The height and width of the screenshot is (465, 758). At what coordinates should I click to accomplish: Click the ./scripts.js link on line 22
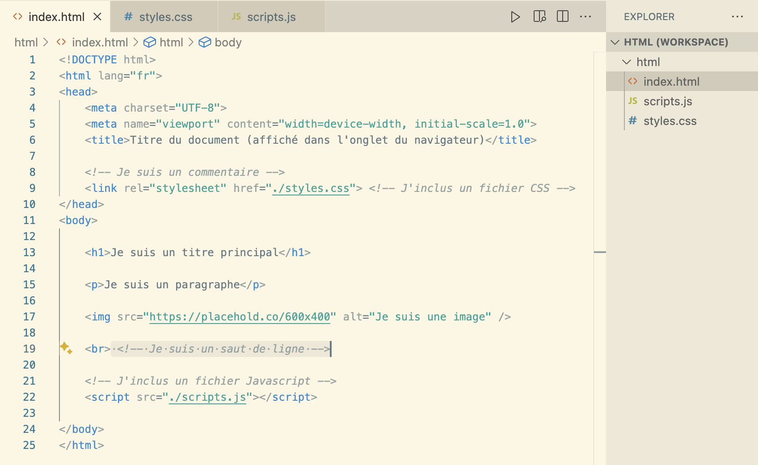pyautogui.click(x=207, y=397)
